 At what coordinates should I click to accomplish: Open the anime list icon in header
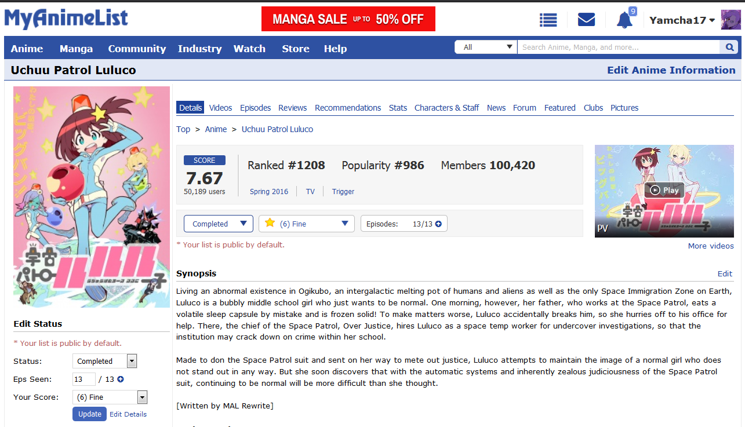[x=548, y=20]
